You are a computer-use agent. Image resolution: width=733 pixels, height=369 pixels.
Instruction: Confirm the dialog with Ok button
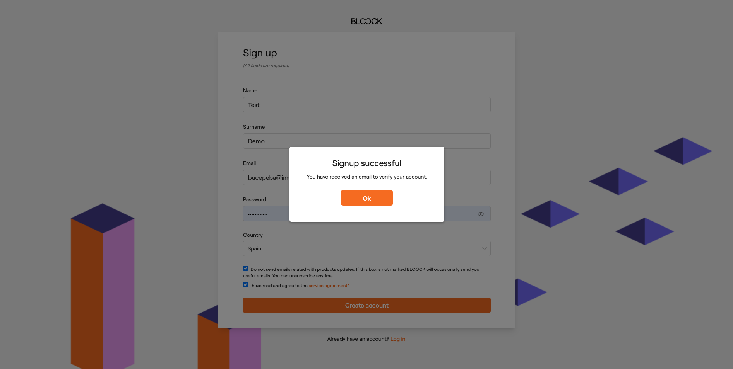pos(366,198)
